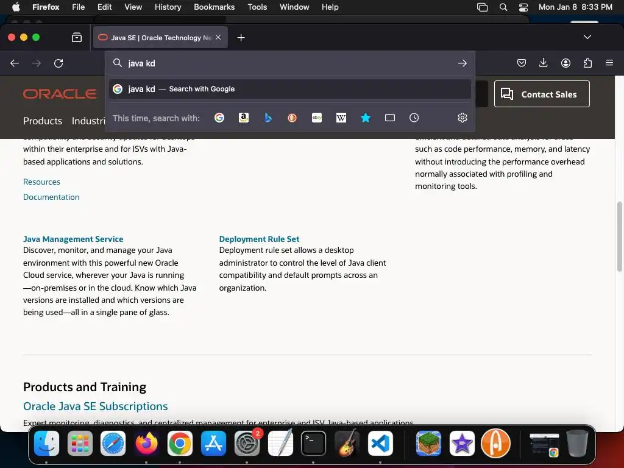Image resolution: width=624 pixels, height=468 pixels.
Task: Open the Tools menu
Action: pos(257,7)
